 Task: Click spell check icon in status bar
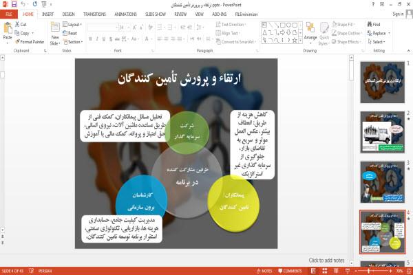(32, 271)
